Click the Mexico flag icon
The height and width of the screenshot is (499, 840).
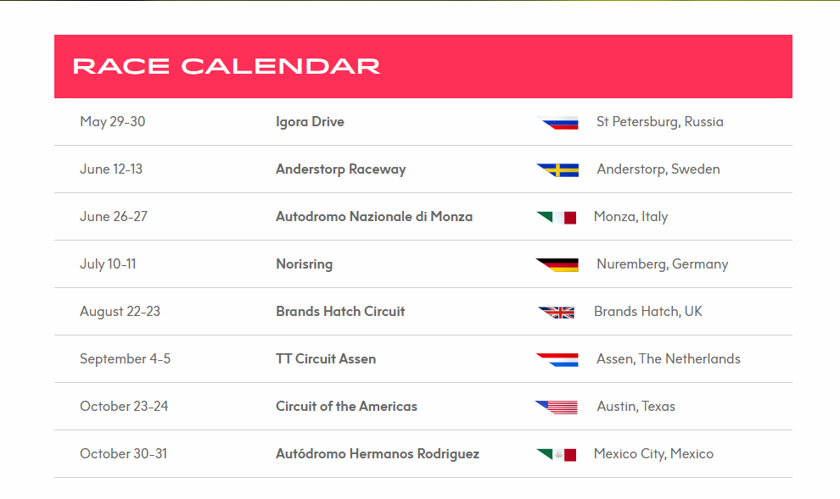click(x=557, y=455)
